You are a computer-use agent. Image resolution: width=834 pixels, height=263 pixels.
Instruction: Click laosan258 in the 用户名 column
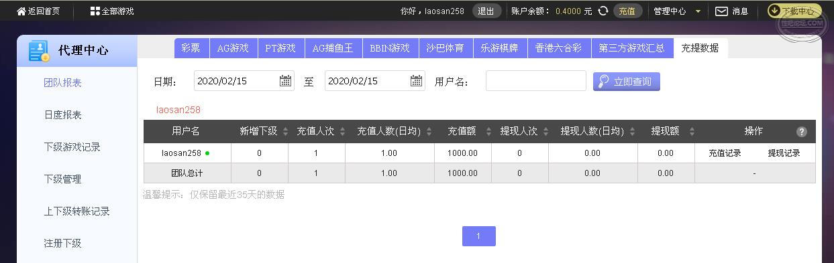click(x=181, y=153)
